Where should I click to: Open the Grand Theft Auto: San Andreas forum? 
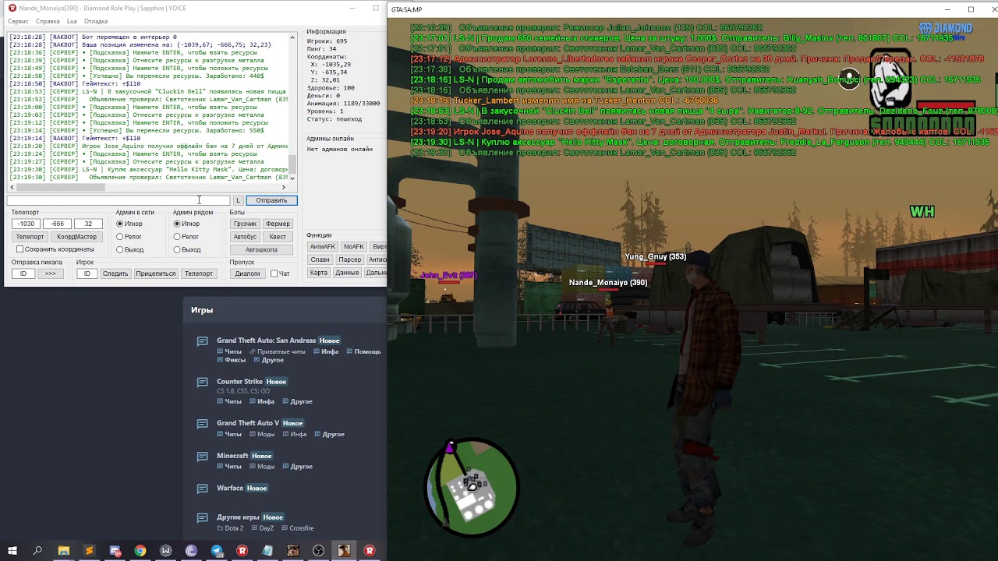click(266, 340)
